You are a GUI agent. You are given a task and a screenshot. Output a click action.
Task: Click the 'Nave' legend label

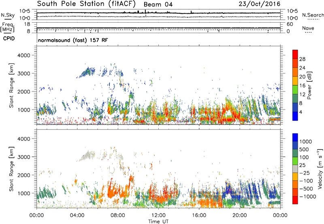coord(308,28)
